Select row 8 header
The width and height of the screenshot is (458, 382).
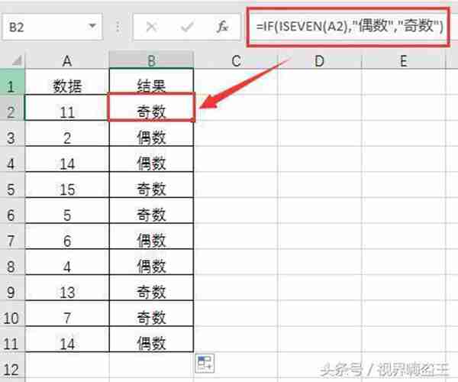(x=12, y=262)
